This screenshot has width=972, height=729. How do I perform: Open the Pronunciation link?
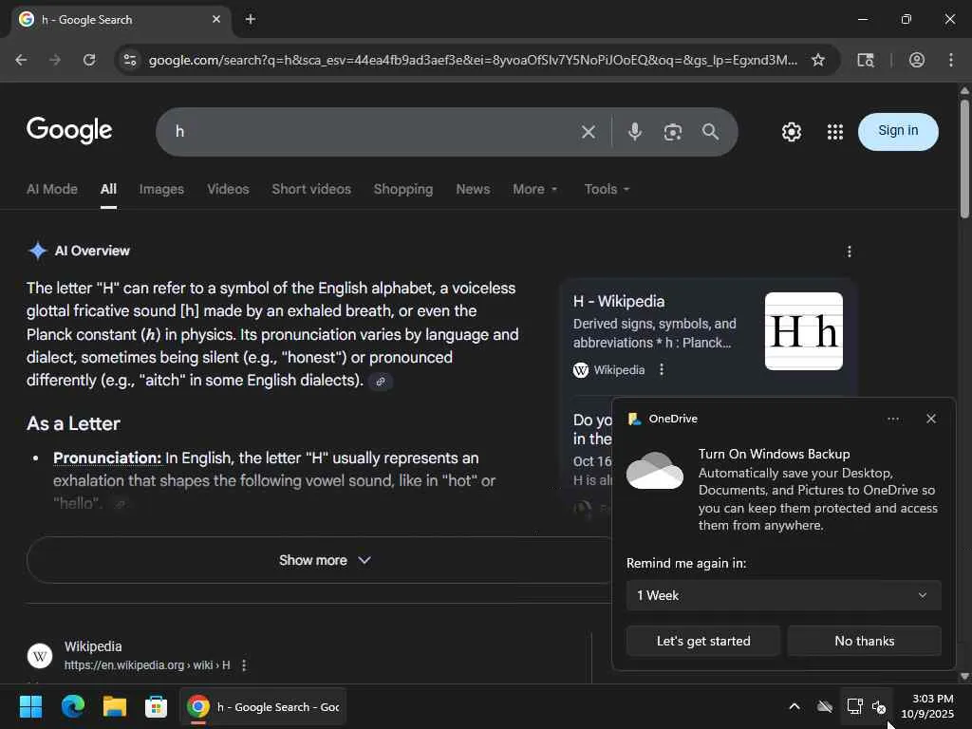[x=107, y=458]
